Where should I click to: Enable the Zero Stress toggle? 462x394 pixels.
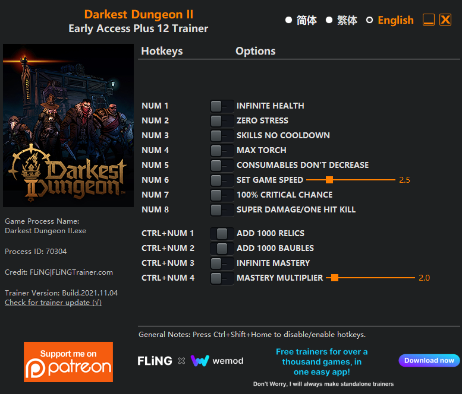click(x=222, y=121)
